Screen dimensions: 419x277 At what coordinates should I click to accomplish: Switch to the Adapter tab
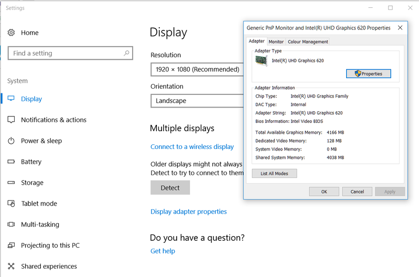256,41
